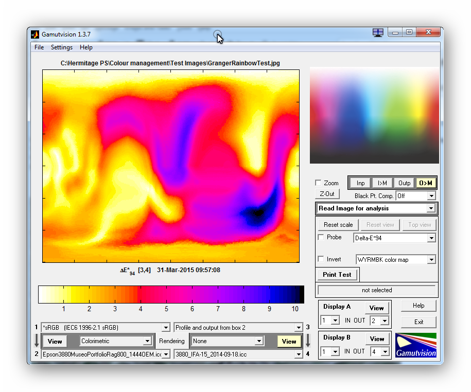Open the Settings menu

[x=61, y=47]
